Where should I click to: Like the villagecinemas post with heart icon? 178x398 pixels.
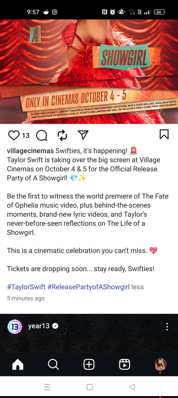[x=14, y=135]
